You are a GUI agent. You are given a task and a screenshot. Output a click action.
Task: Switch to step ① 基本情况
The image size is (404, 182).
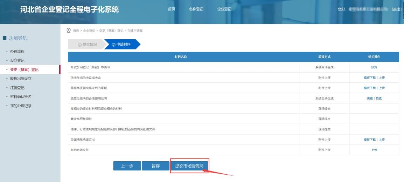(85, 44)
